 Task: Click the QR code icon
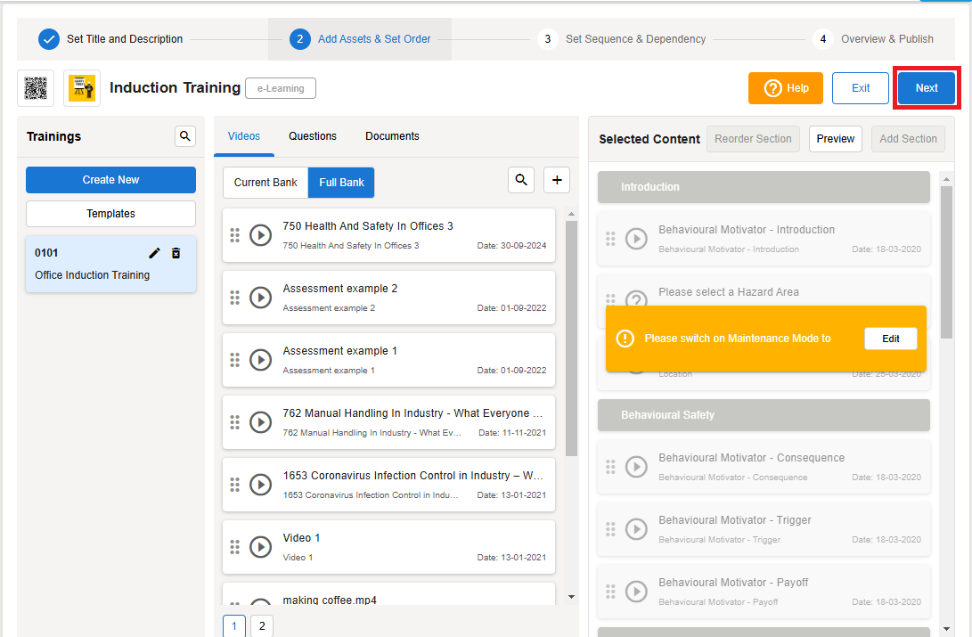[36, 88]
